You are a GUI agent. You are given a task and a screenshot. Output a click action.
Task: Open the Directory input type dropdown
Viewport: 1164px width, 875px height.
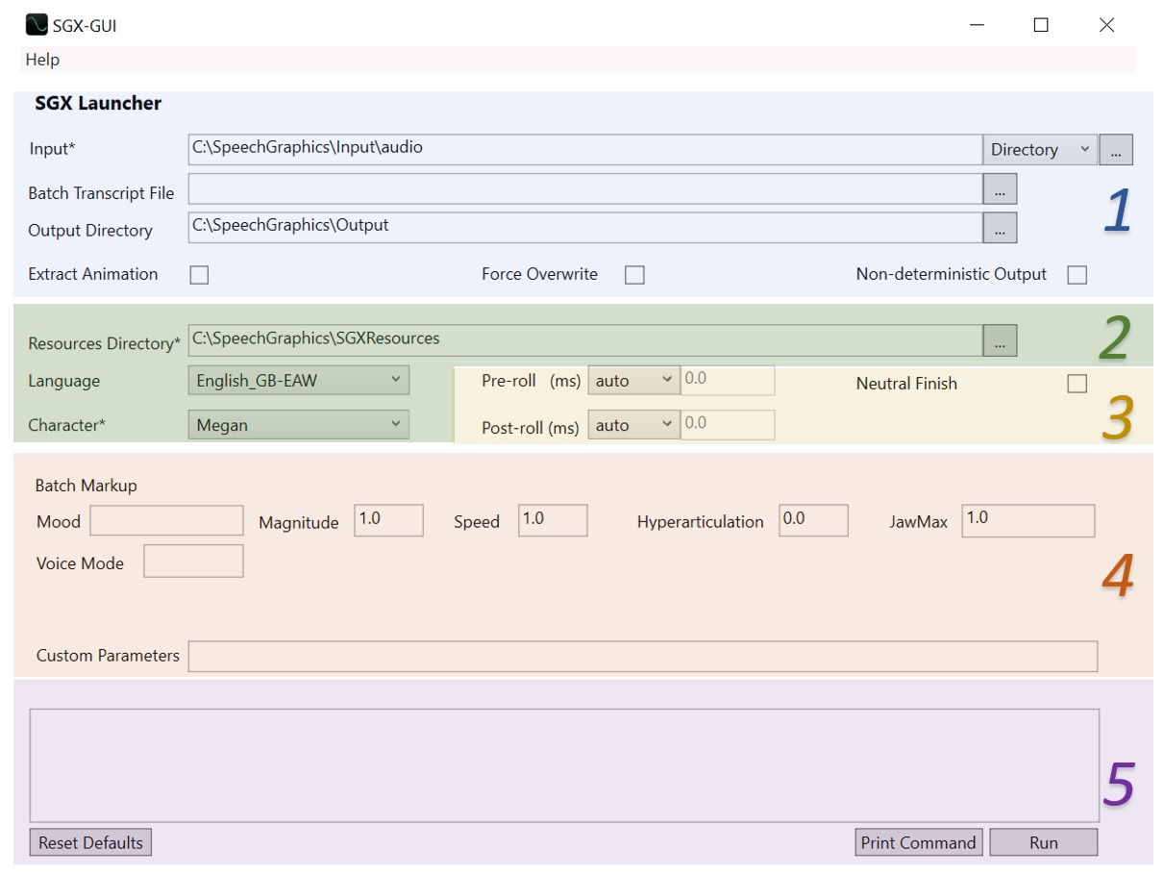(x=1039, y=150)
